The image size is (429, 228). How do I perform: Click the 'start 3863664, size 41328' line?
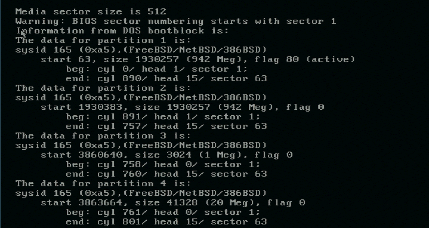[x=173, y=203]
